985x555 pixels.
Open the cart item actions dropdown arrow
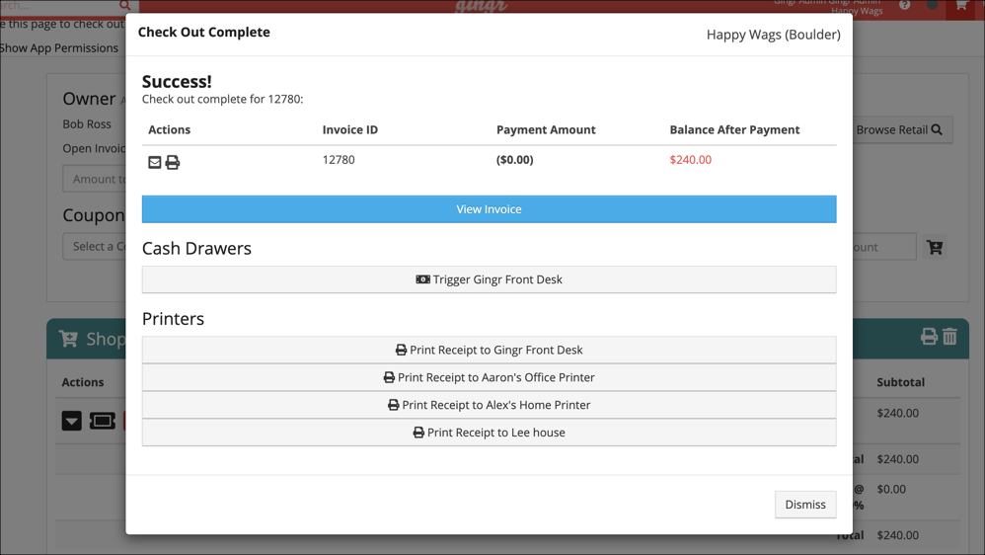click(72, 421)
